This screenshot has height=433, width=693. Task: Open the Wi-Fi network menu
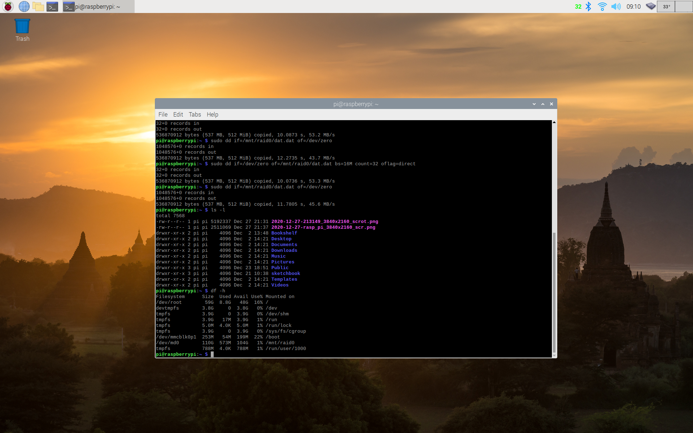point(602,6)
